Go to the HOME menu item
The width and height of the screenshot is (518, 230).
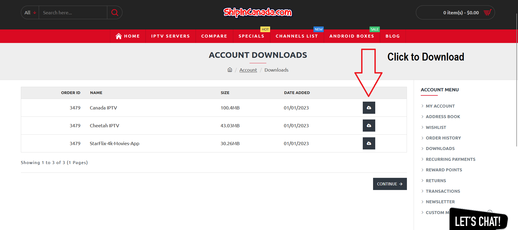128,36
